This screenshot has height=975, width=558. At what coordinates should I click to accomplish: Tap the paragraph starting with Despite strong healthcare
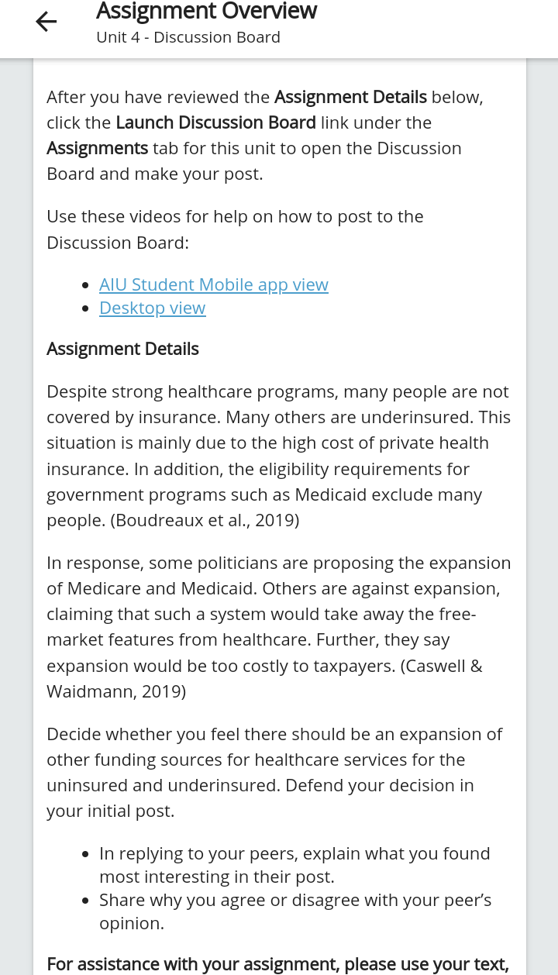[279, 456]
